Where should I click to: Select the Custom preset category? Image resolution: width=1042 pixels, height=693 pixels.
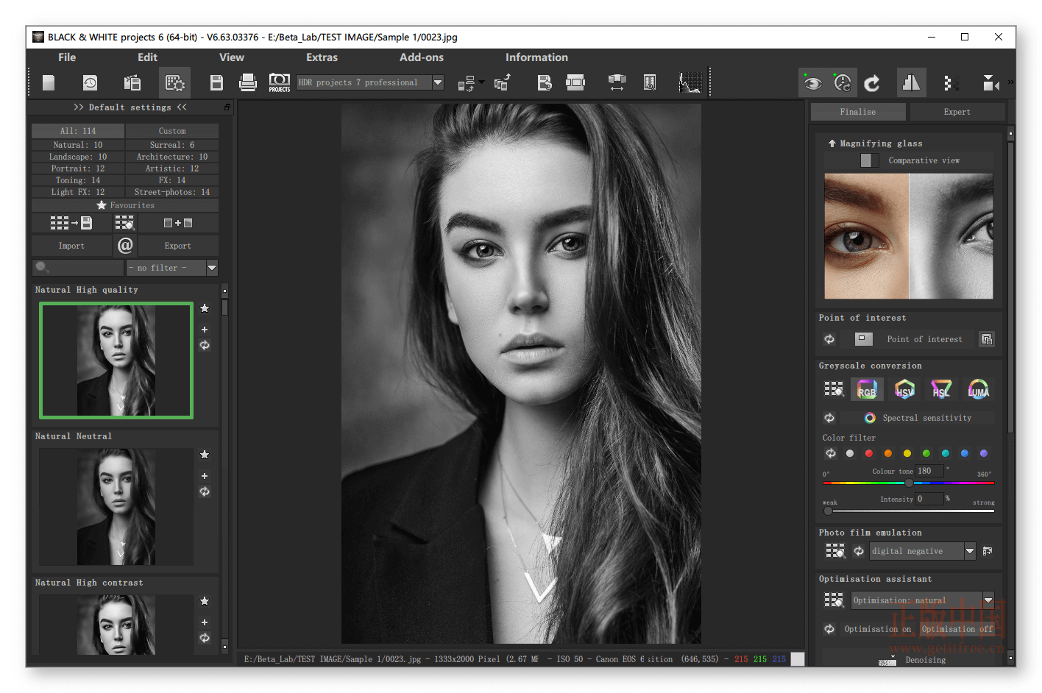click(172, 131)
